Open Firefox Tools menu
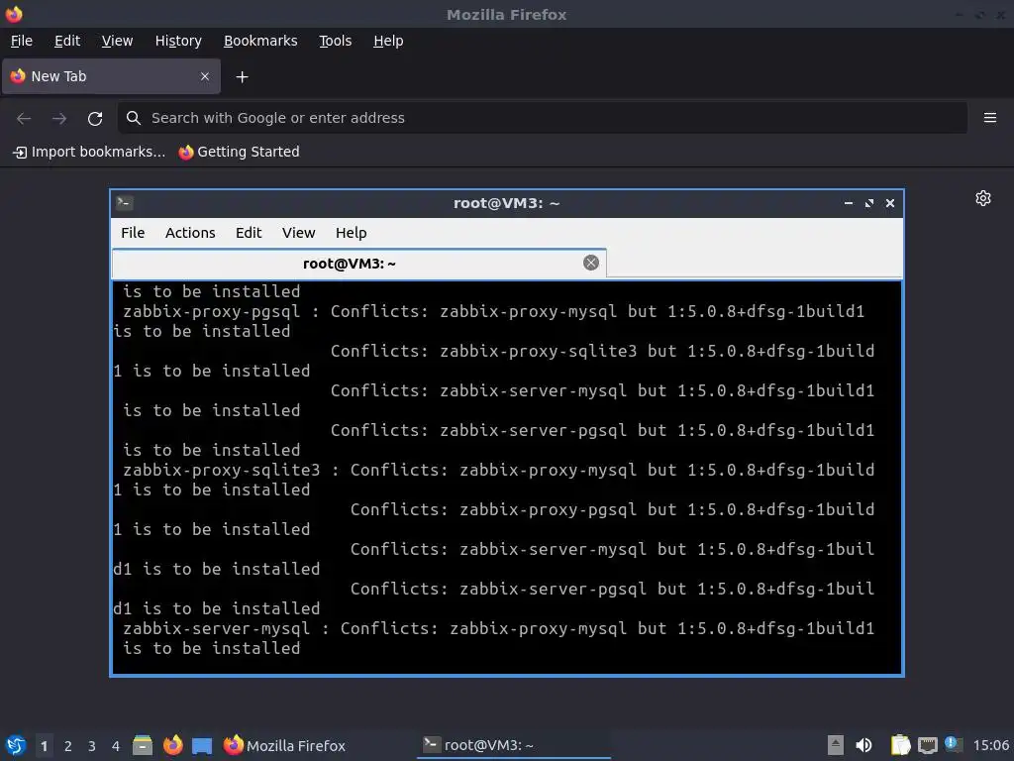The width and height of the screenshot is (1014, 761). 335,41
